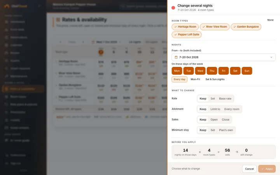Viewport: 280px width, 175px height.
Task: Select Base rate option
Action: pos(225,98)
